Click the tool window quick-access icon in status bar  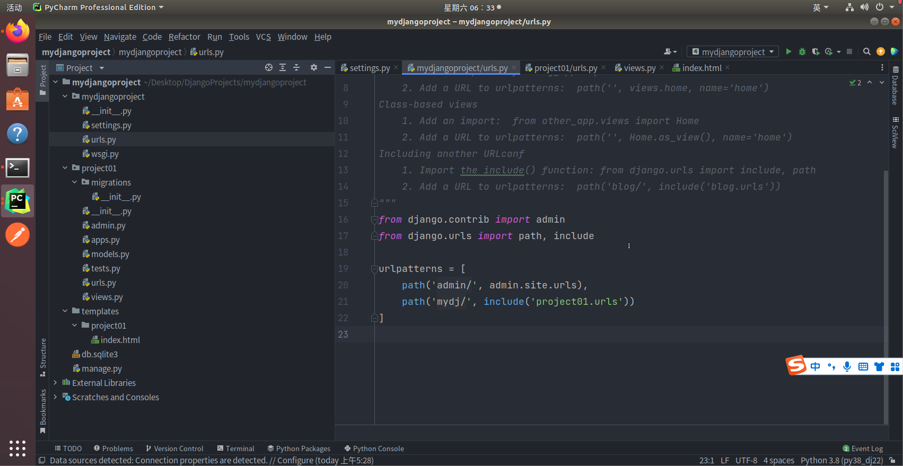[x=42, y=460]
